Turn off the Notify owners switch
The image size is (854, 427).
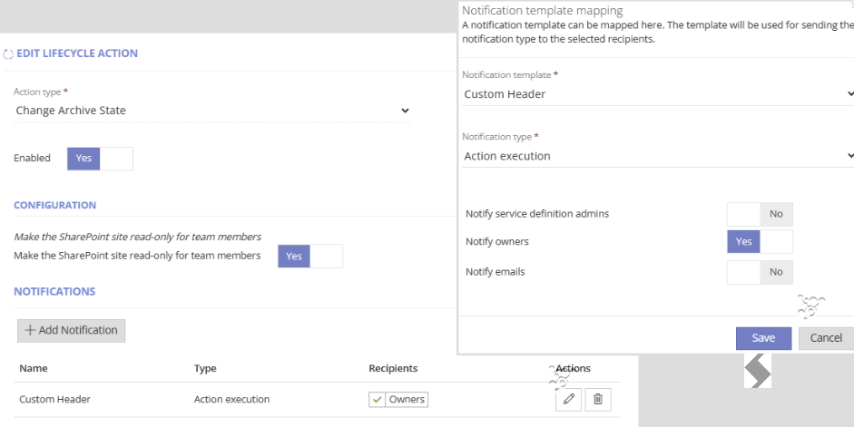pyautogui.click(x=760, y=241)
